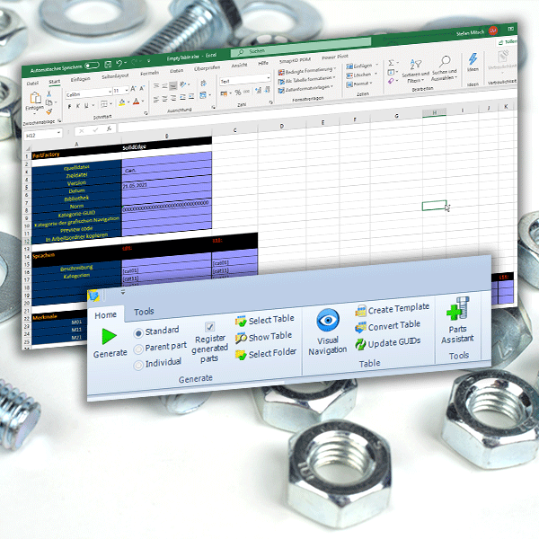This screenshot has height=539, width=539.
Task: Click the Select Table icon
Action: (241, 321)
